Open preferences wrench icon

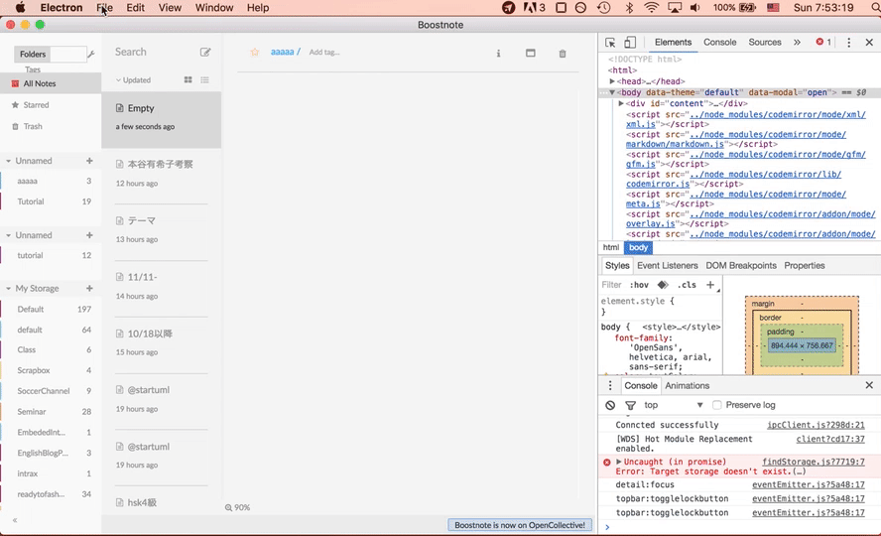click(91, 54)
